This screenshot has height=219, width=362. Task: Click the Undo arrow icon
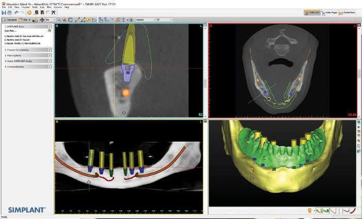[17, 12]
